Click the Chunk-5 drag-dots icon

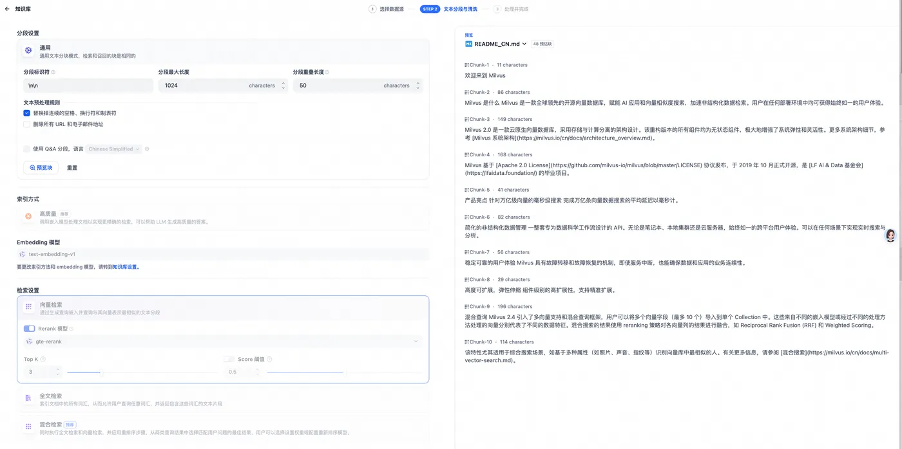click(x=466, y=190)
